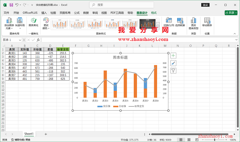Click the Chart Styles brush button
This screenshot has height=142, width=240.
(x=173, y=63)
